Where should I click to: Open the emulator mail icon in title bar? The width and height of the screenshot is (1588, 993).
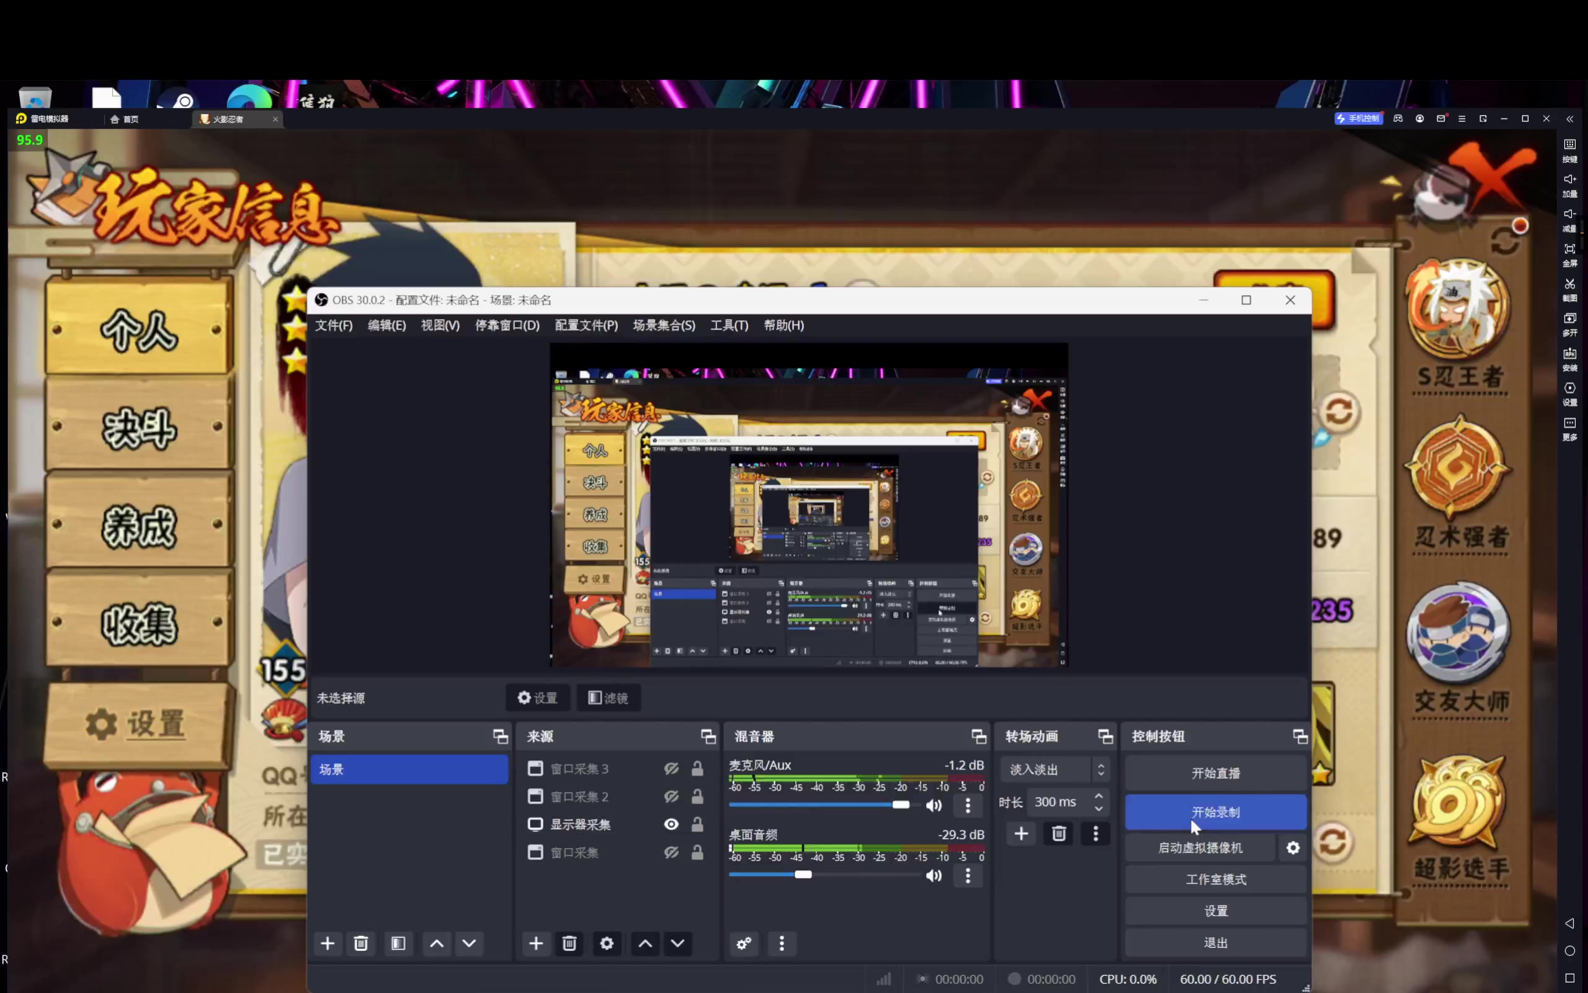[x=1441, y=119]
